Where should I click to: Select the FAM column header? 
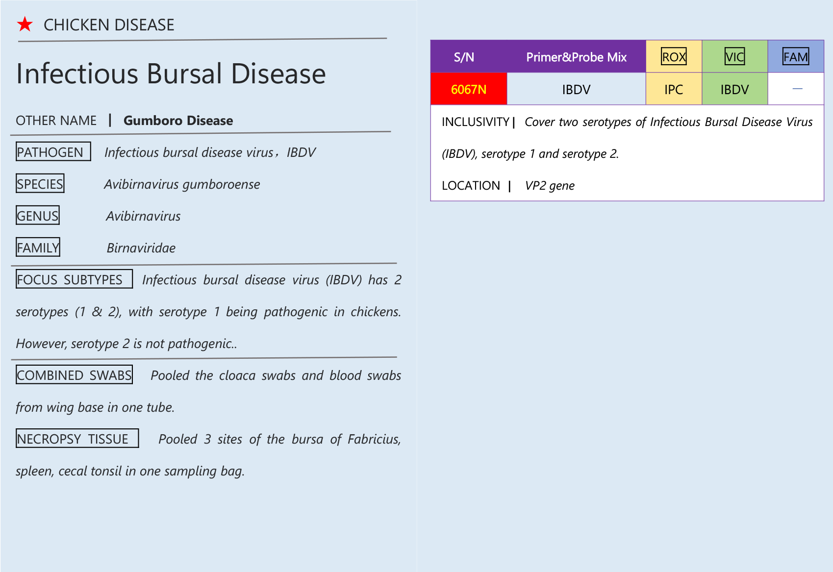[795, 57]
